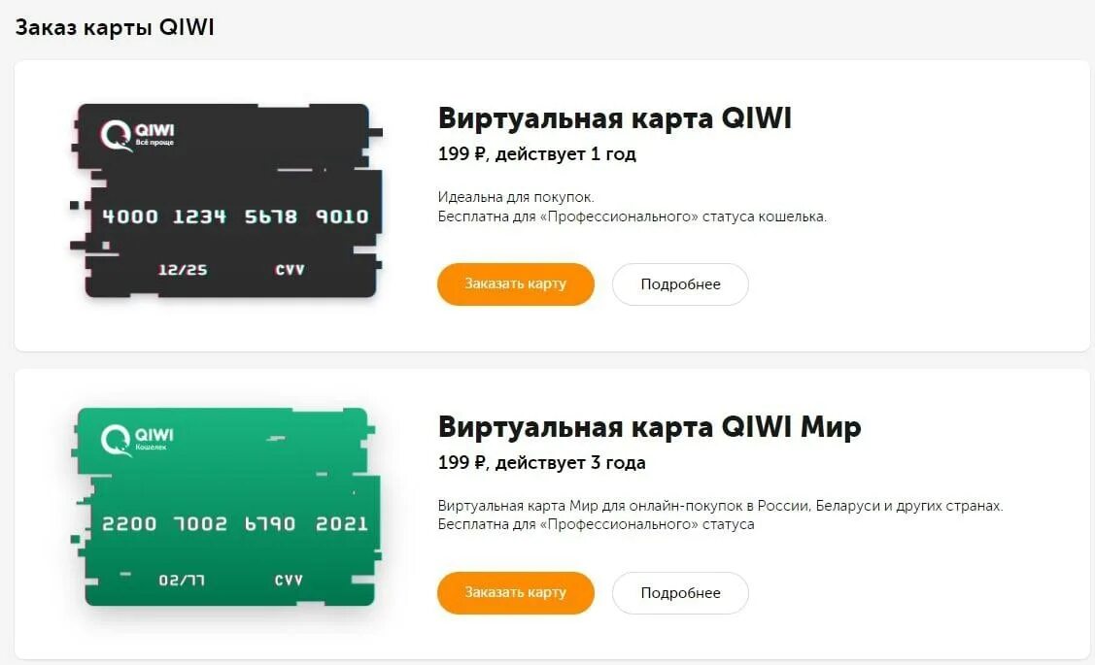Screen dimensions: 1095x665
Task: Click the 12/25 expiry on black card
Action: click(183, 269)
